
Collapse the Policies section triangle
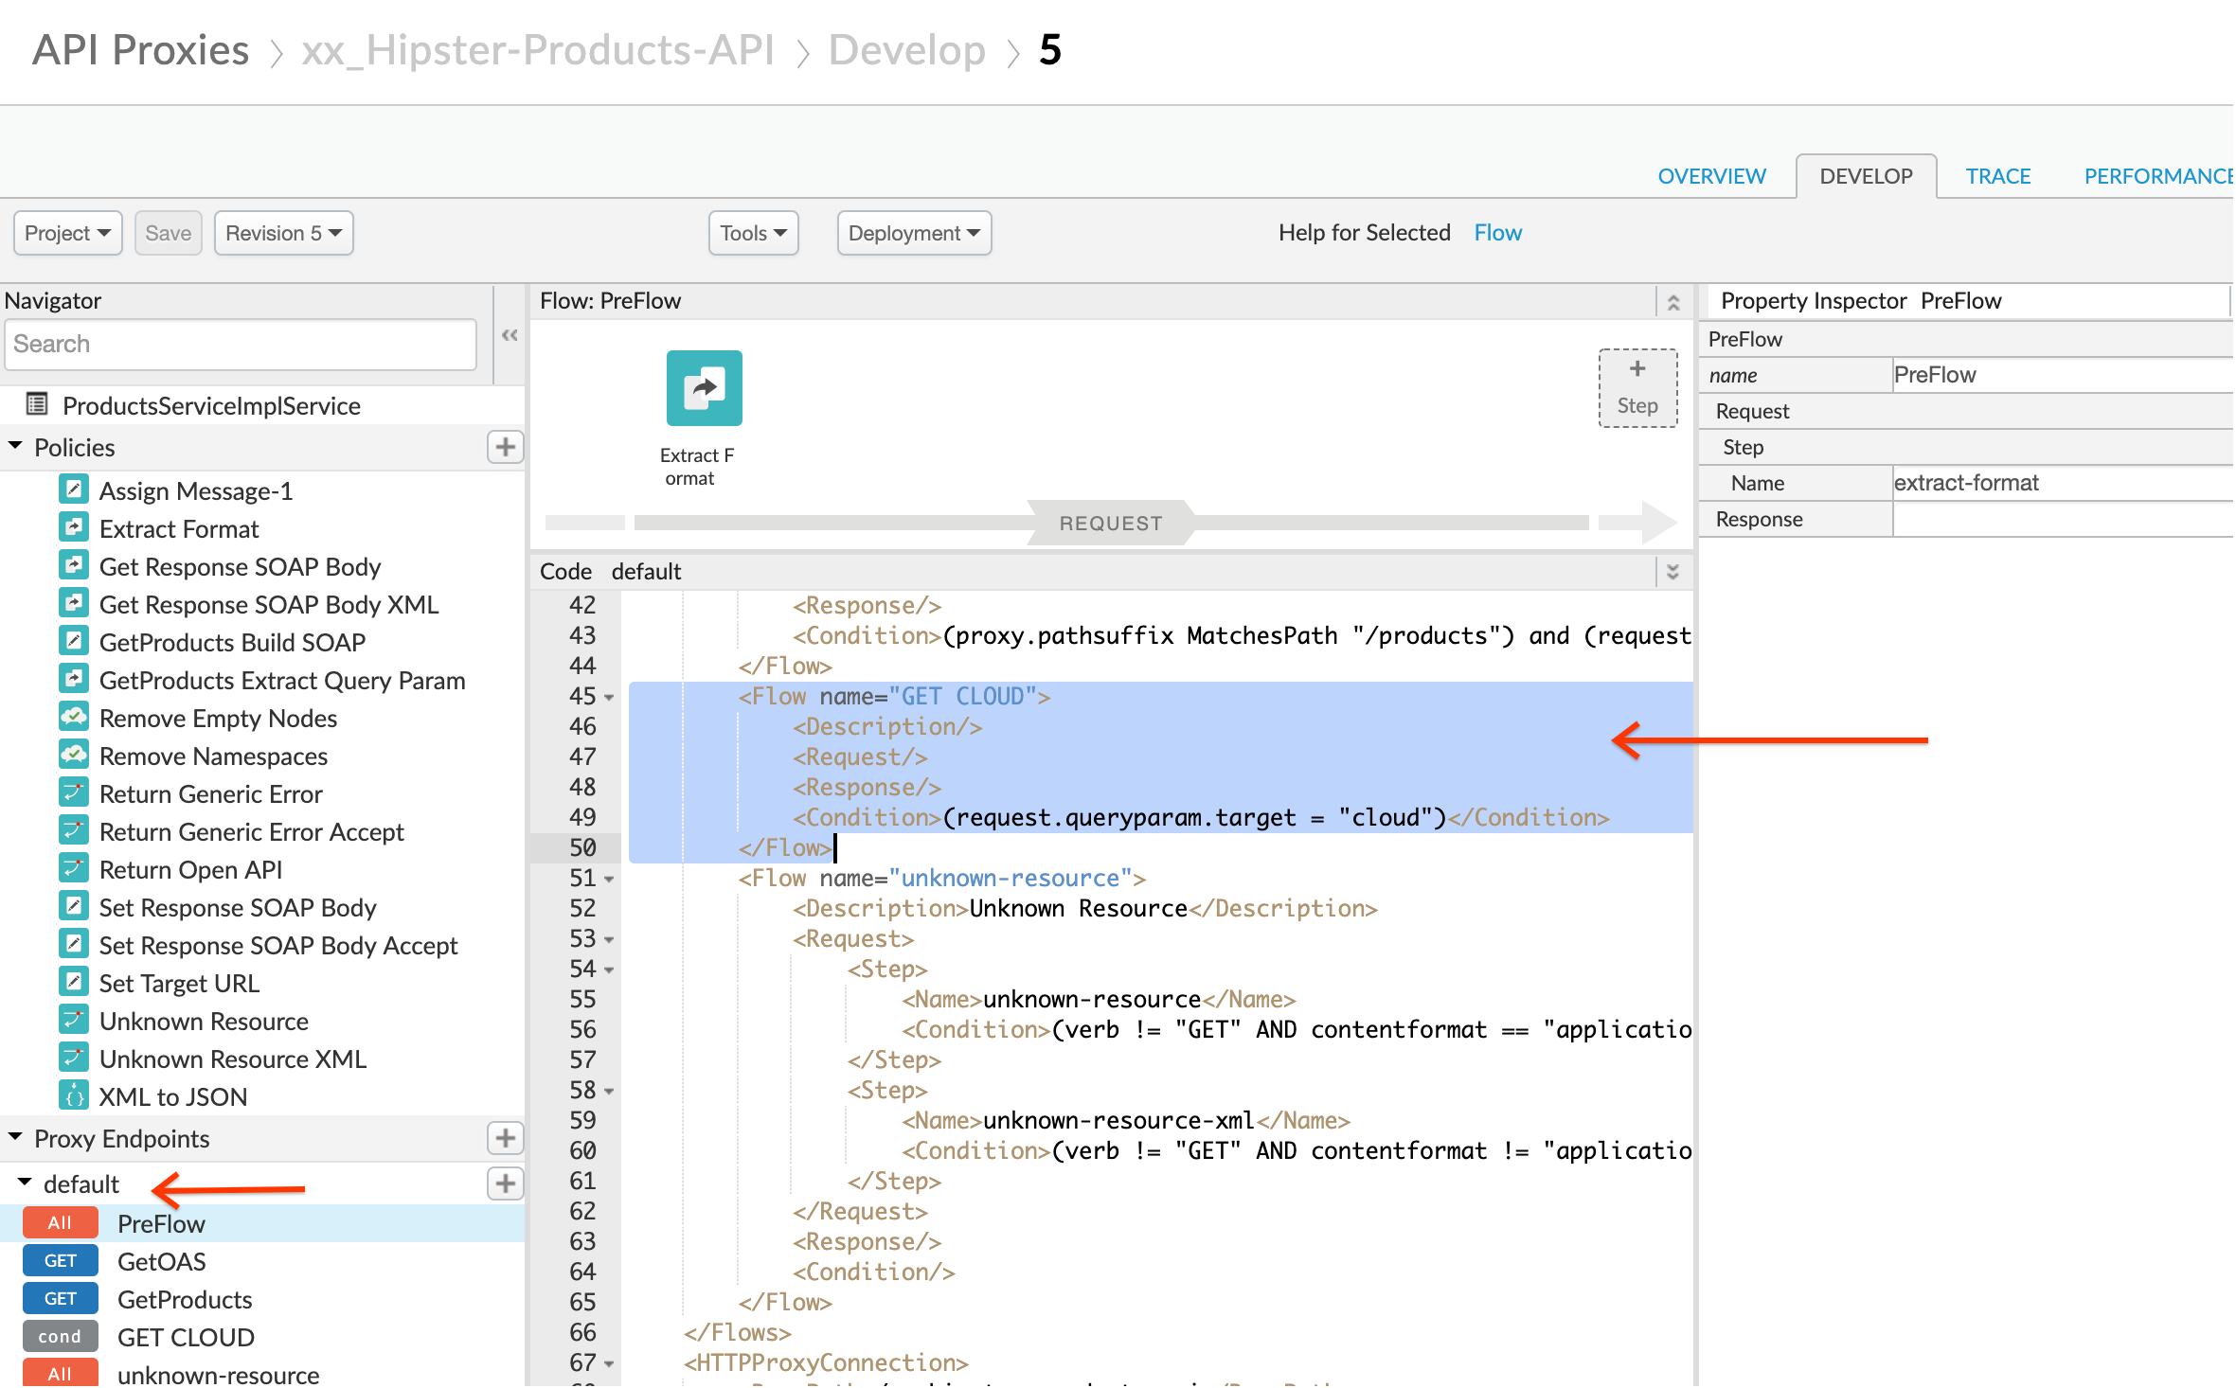point(15,445)
